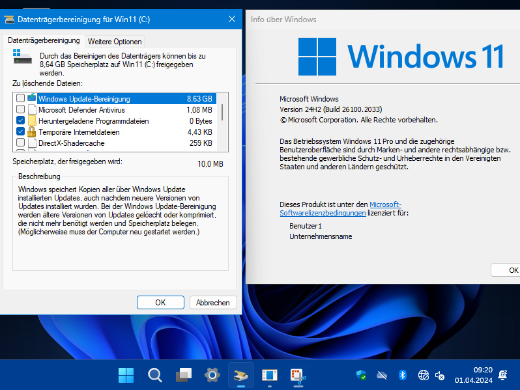Screen dimensions: 520x390
Task: Uncheck Heruntergeladene Programmdateien checkbox
Action: tap(21, 120)
